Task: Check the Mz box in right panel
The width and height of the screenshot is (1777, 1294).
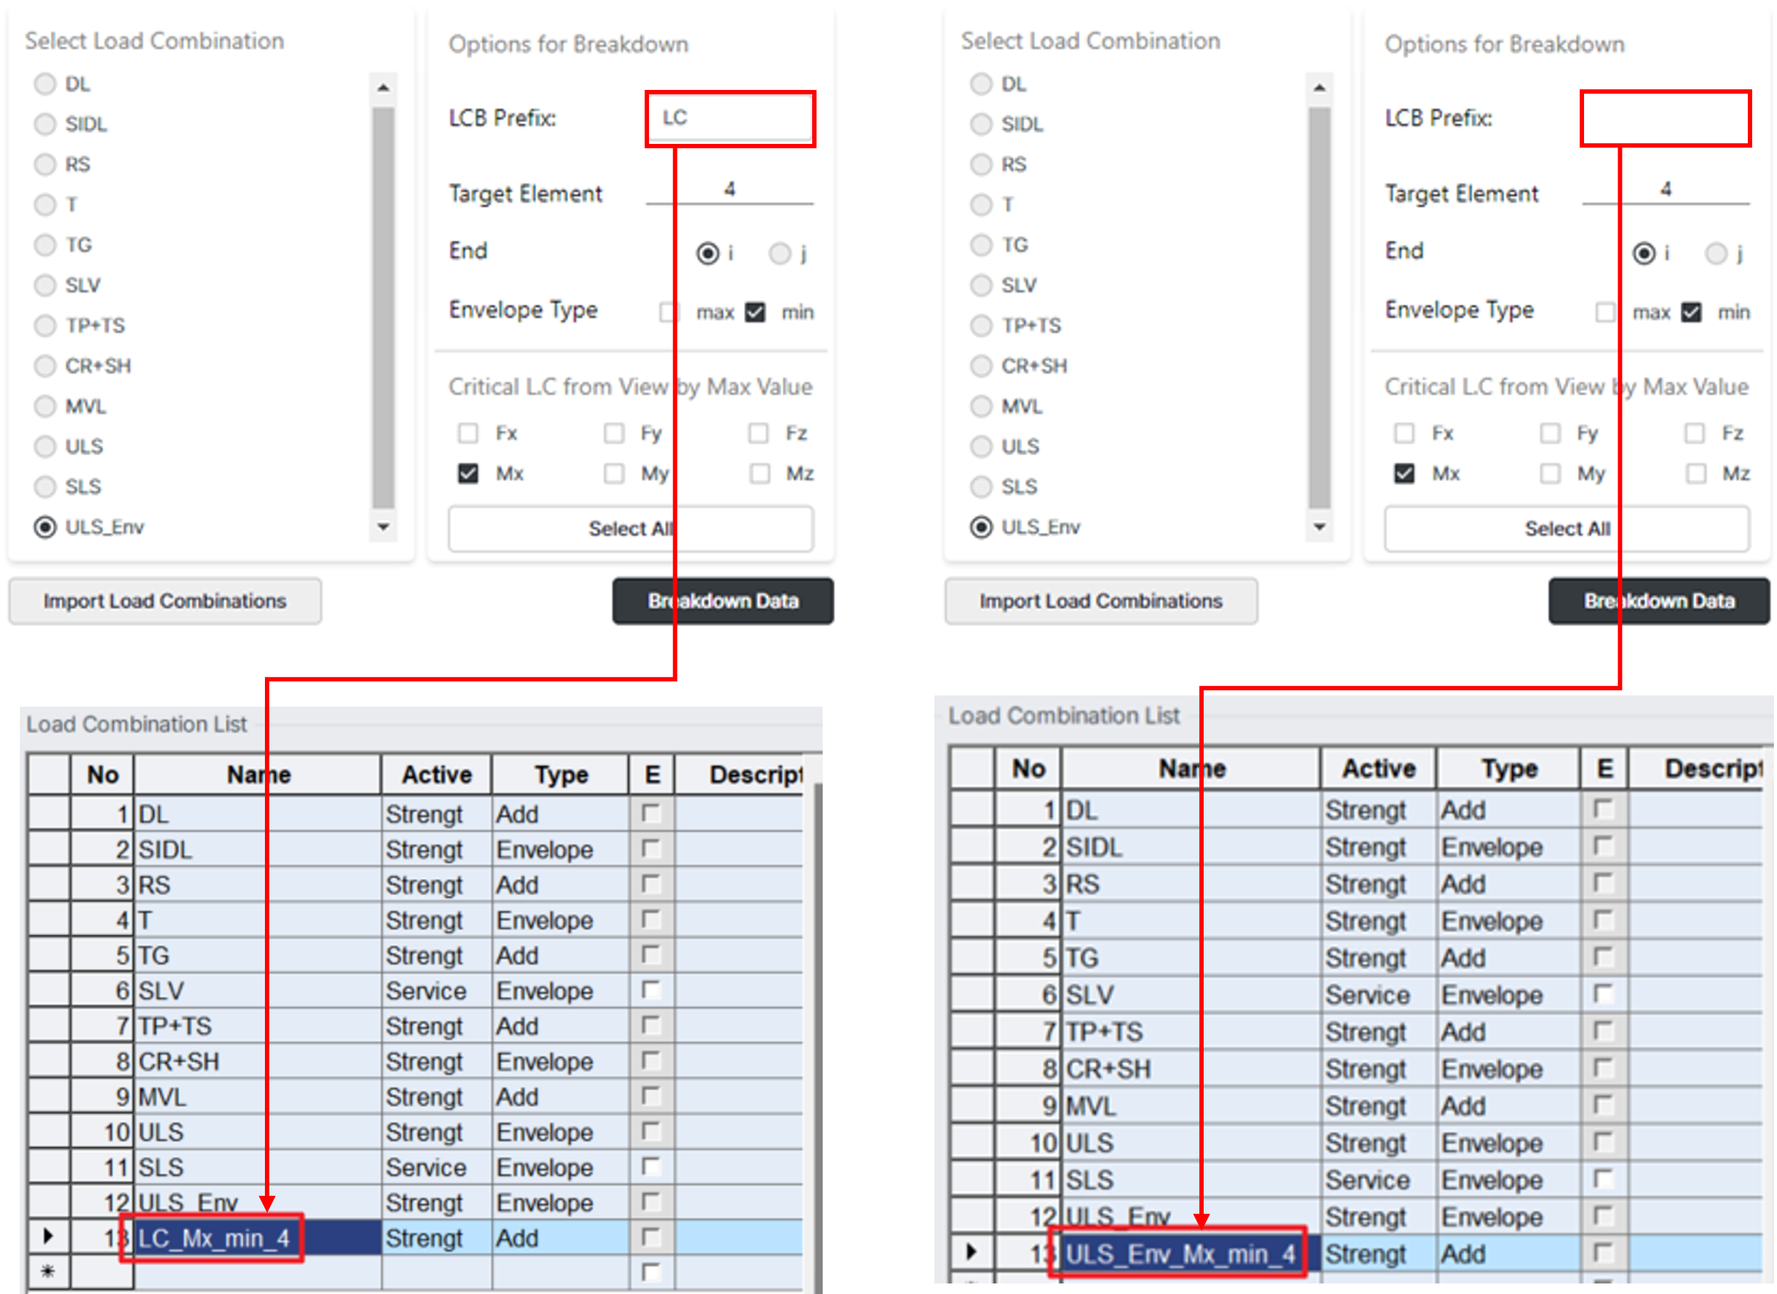Action: pyautogui.click(x=1696, y=474)
